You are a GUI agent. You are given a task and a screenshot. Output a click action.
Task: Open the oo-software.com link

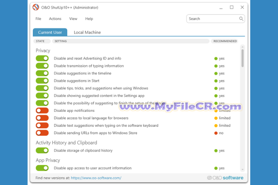pos(96,178)
